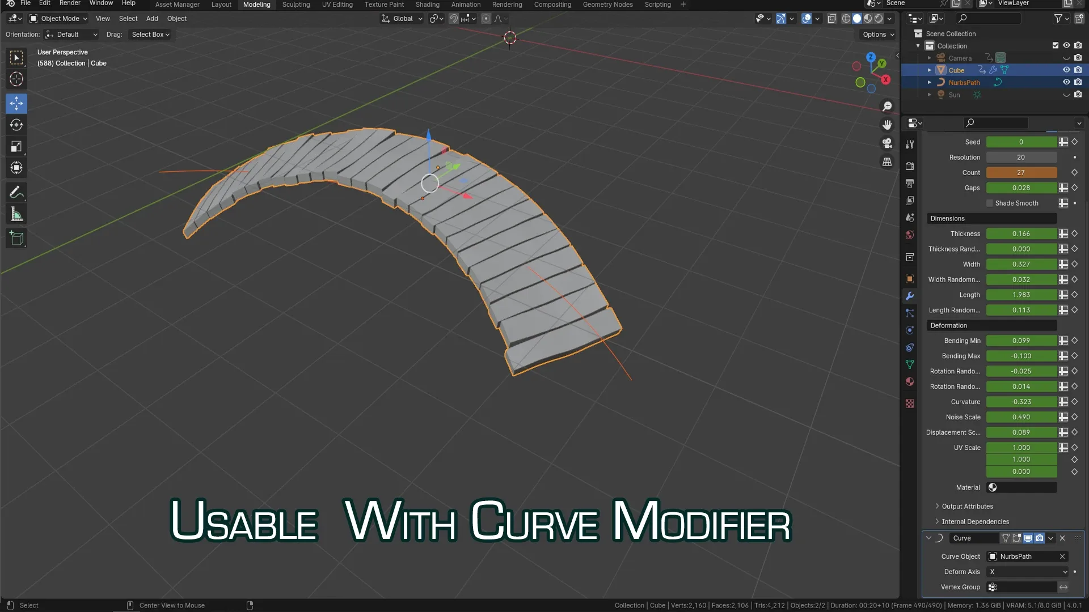Image resolution: width=1089 pixels, height=612 pixels.
Task: Open the Modifier Properties wrench tab
Action: click(910, 296)
